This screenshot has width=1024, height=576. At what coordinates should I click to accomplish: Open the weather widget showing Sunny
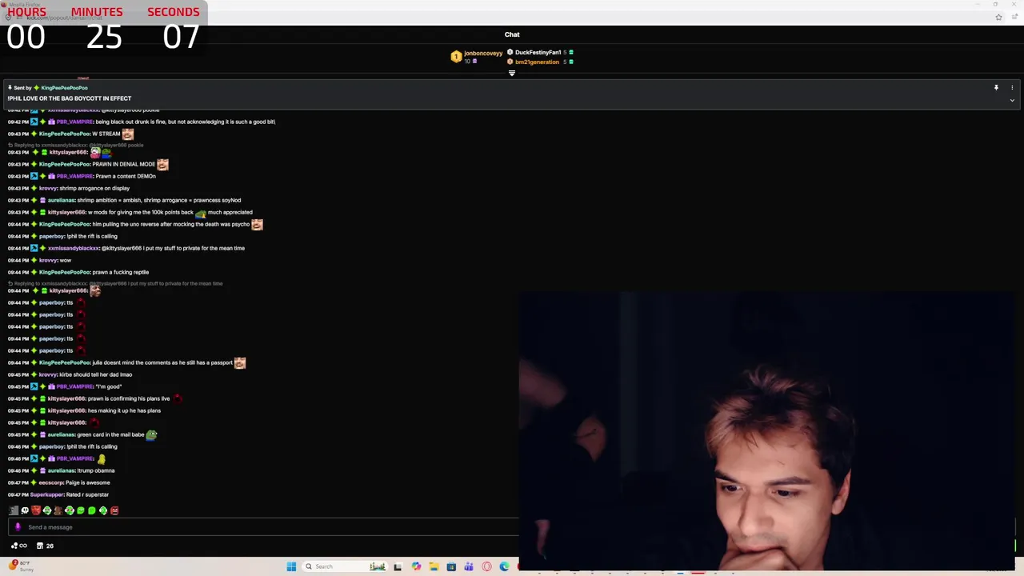pyautogui.click(x=22, y=566)
